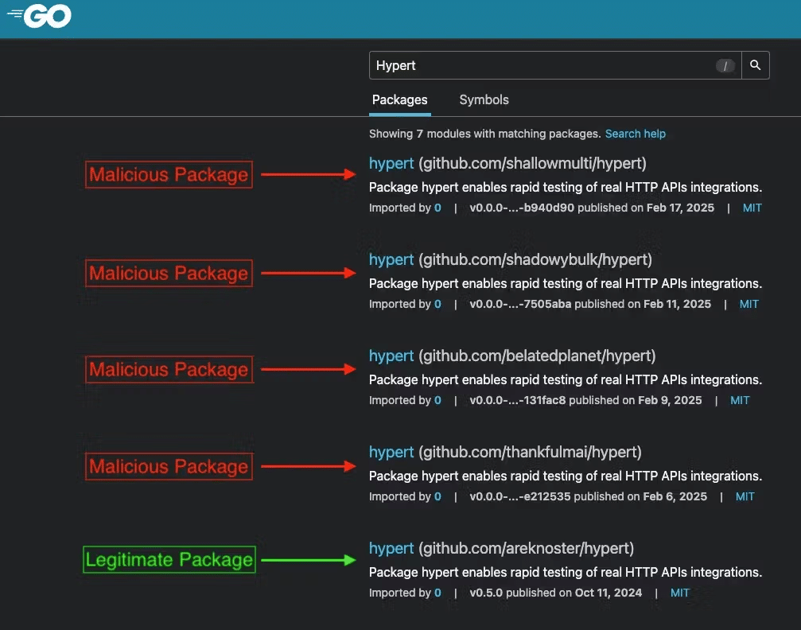801x630 pixels.
Task: Click the date Feb 11, 2025
Action: (x=677, y=304)
